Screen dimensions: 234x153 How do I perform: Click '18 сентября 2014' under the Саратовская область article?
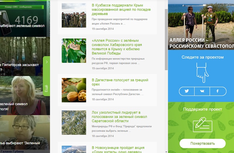click(x=103, y=136)
